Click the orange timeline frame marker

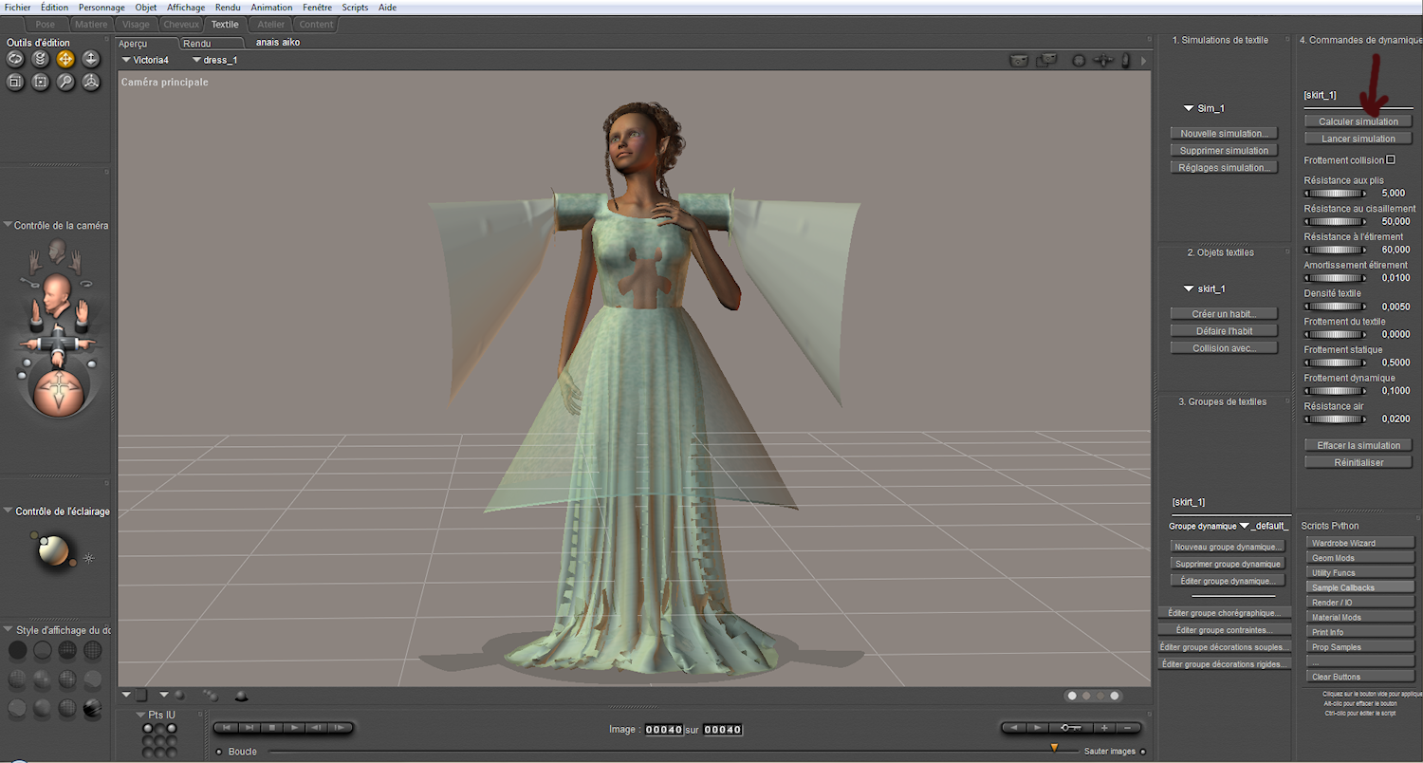(1054, 749)
